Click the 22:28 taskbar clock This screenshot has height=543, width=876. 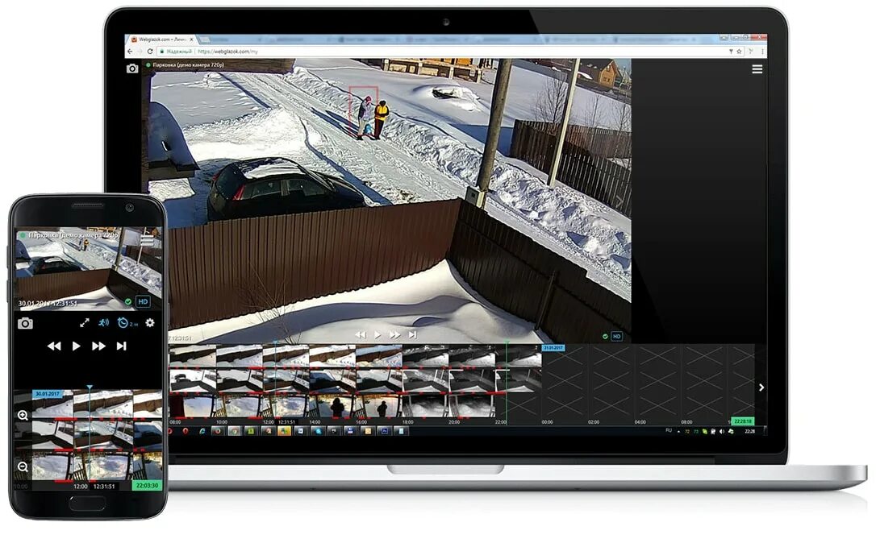pos(749,431)
